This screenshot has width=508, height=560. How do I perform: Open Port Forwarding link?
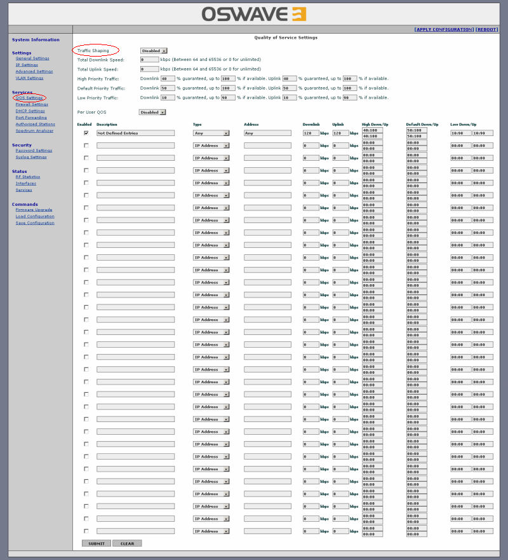point(31,118)
